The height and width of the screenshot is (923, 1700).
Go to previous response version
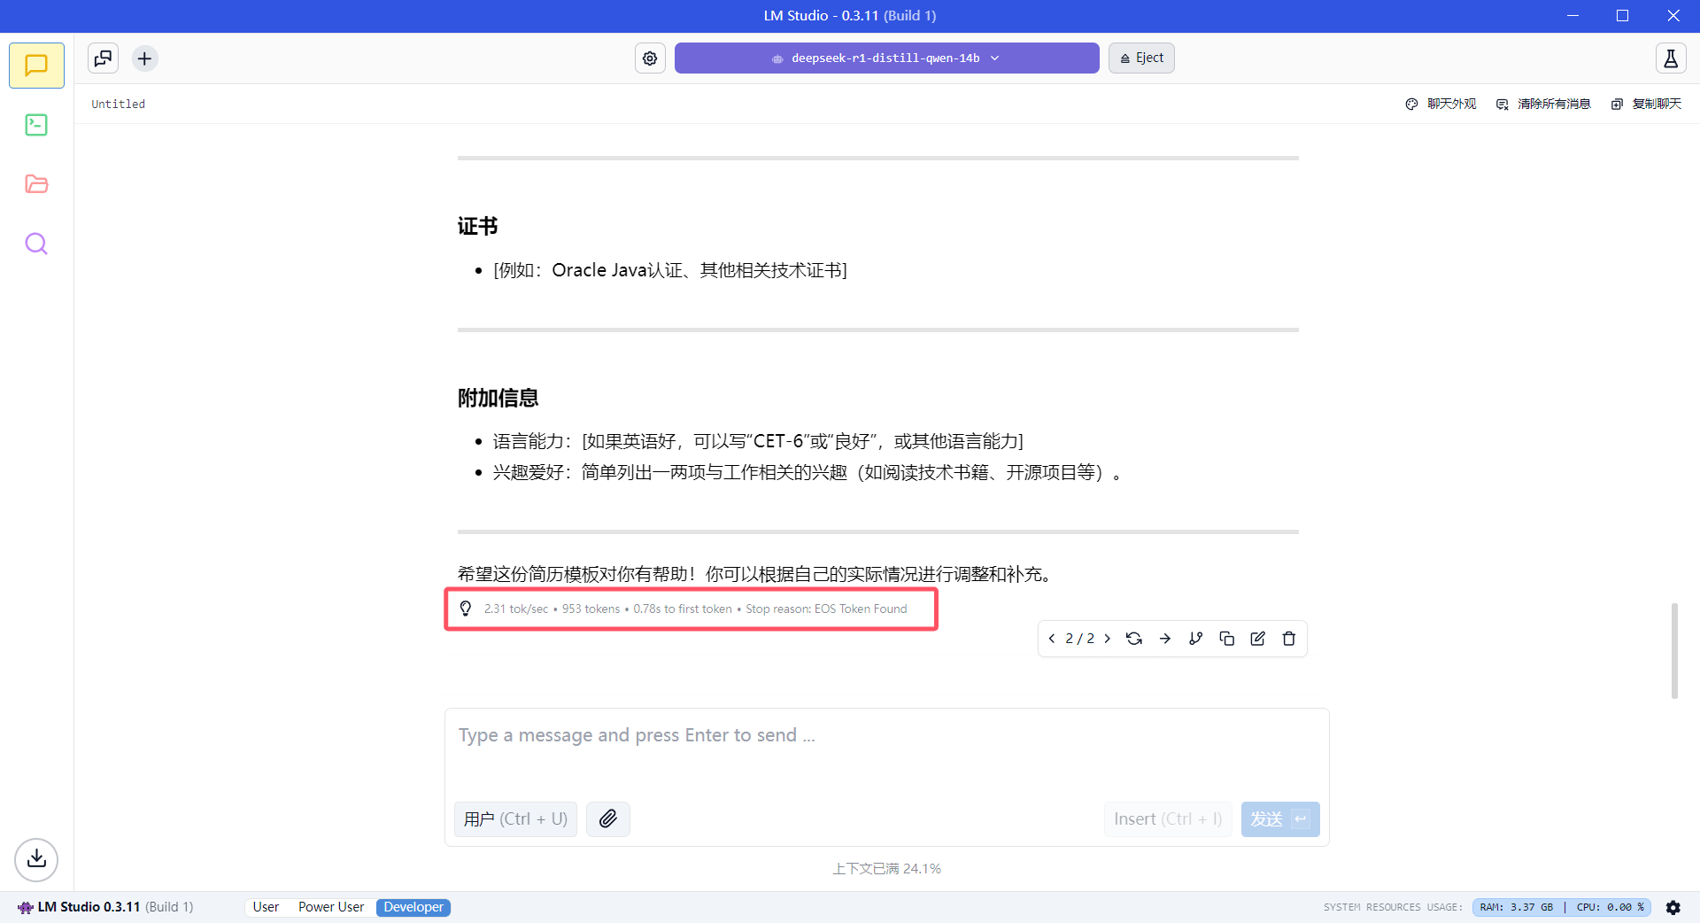click(1052, 639)
